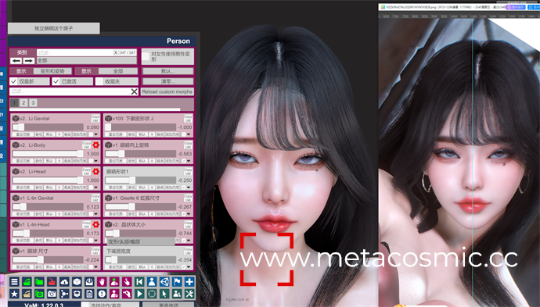The width and height of the screenshot is (540, 307).
Task: Toggle the 仅最新 checkbox
Action: pos(13,81)
